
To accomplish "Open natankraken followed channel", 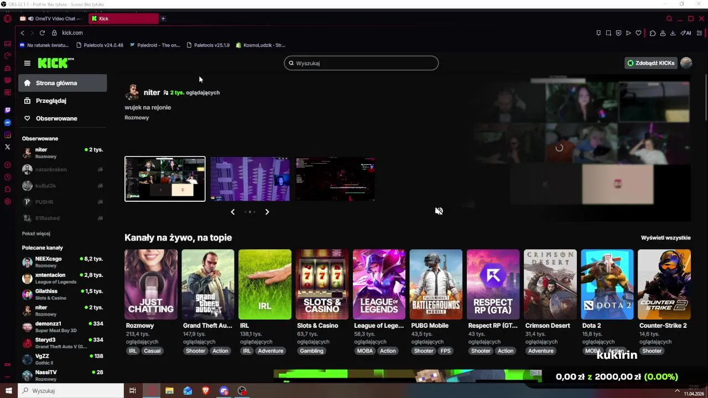I will click(x=63, y=170).
